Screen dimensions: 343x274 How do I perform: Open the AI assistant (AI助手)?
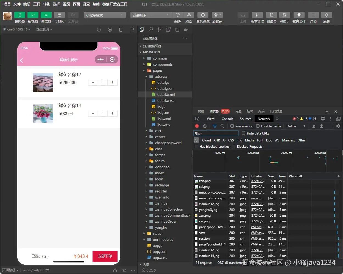[285, 15]
